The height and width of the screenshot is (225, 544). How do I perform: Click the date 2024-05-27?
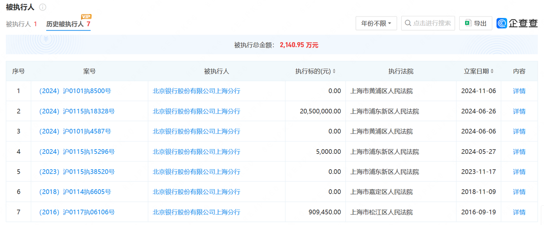478,152
